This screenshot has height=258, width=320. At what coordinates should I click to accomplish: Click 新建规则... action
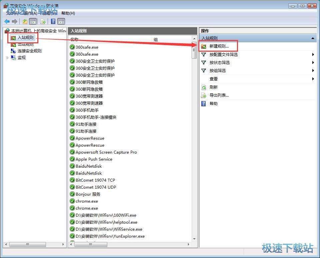219,46
